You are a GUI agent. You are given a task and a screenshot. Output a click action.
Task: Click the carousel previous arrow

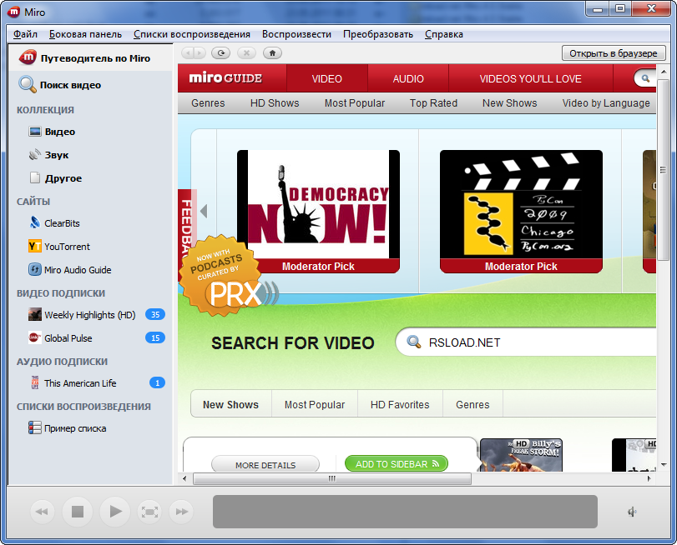pyautogui.click(x=204, y=211)
